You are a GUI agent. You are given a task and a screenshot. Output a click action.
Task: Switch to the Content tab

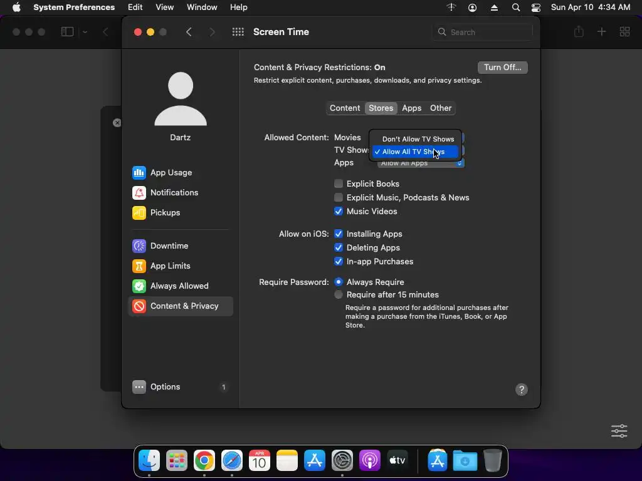345,108
